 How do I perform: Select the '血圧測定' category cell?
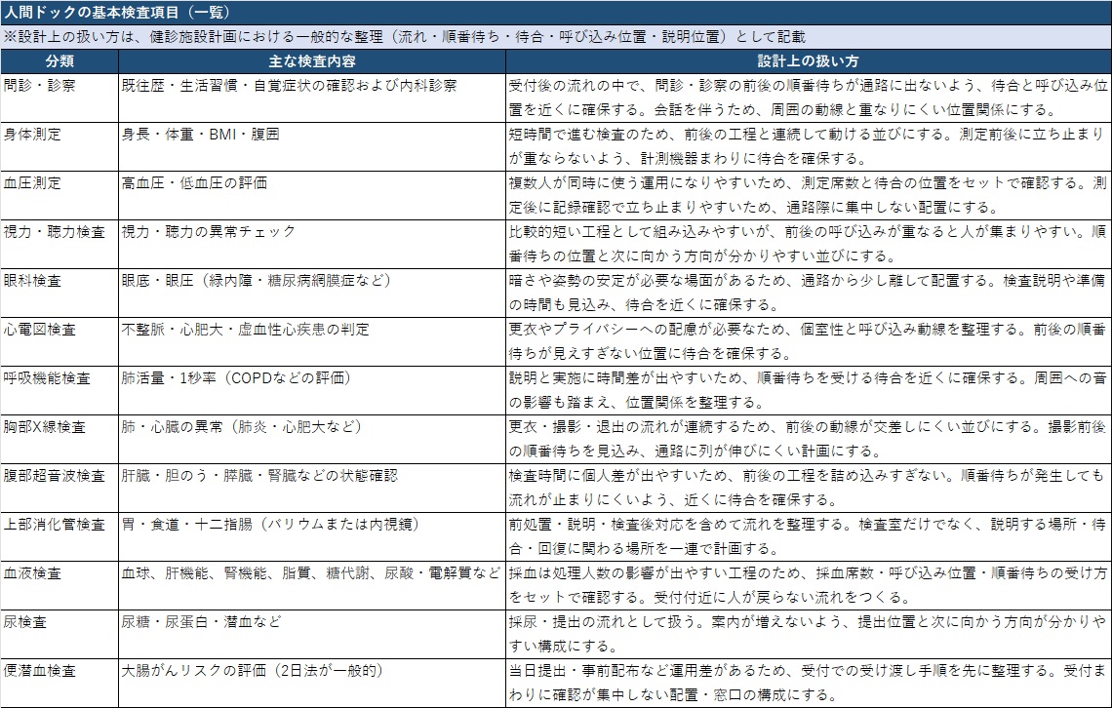tap(33, 182)
